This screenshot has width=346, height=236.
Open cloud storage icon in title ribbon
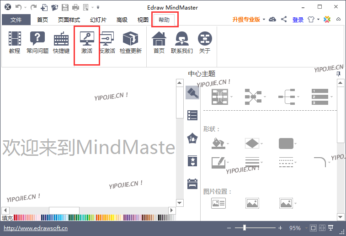click(x=272, y=19)
